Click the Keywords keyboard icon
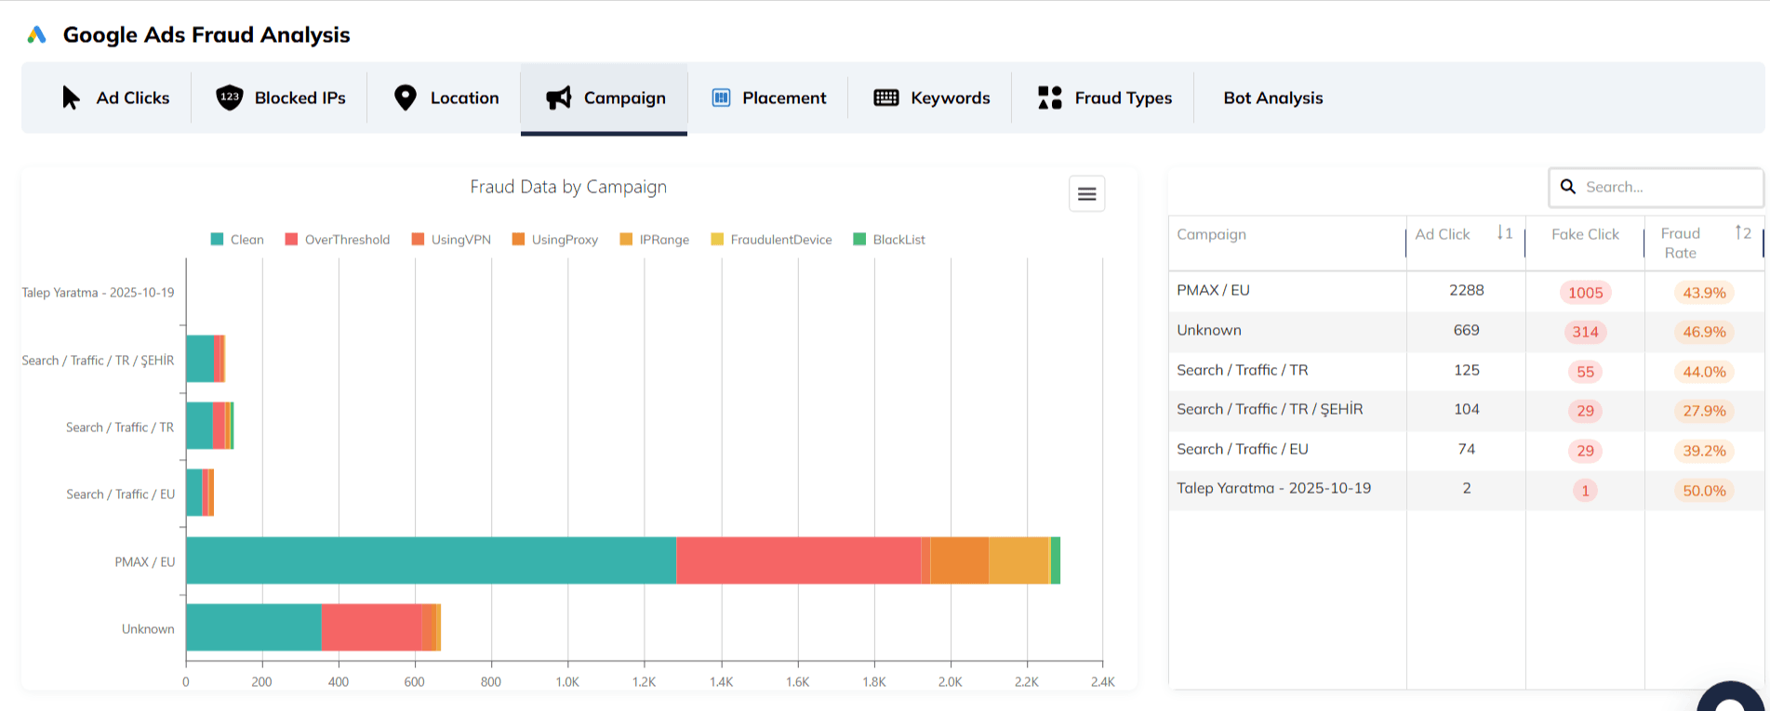 click(885, 98)
